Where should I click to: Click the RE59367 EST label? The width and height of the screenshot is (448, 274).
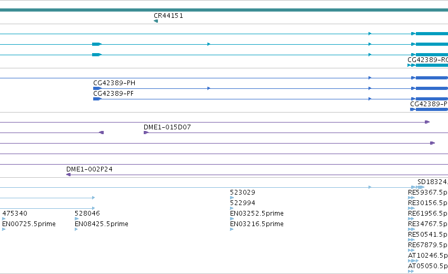point(427,192)
